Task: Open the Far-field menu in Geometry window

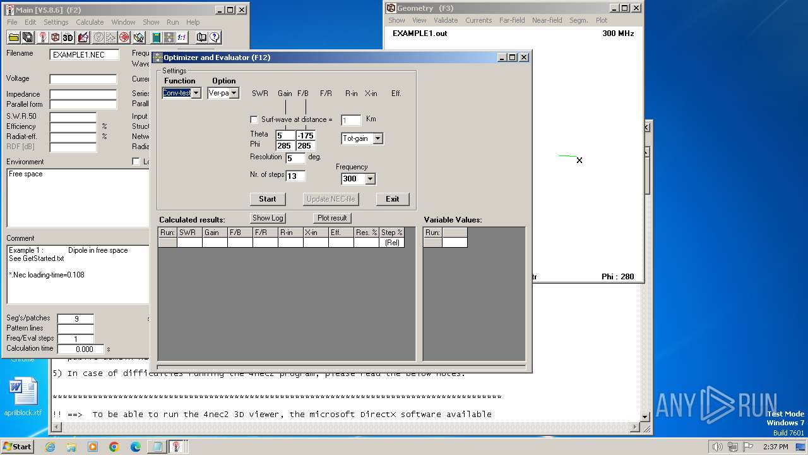Action: [x=512, y=20]
